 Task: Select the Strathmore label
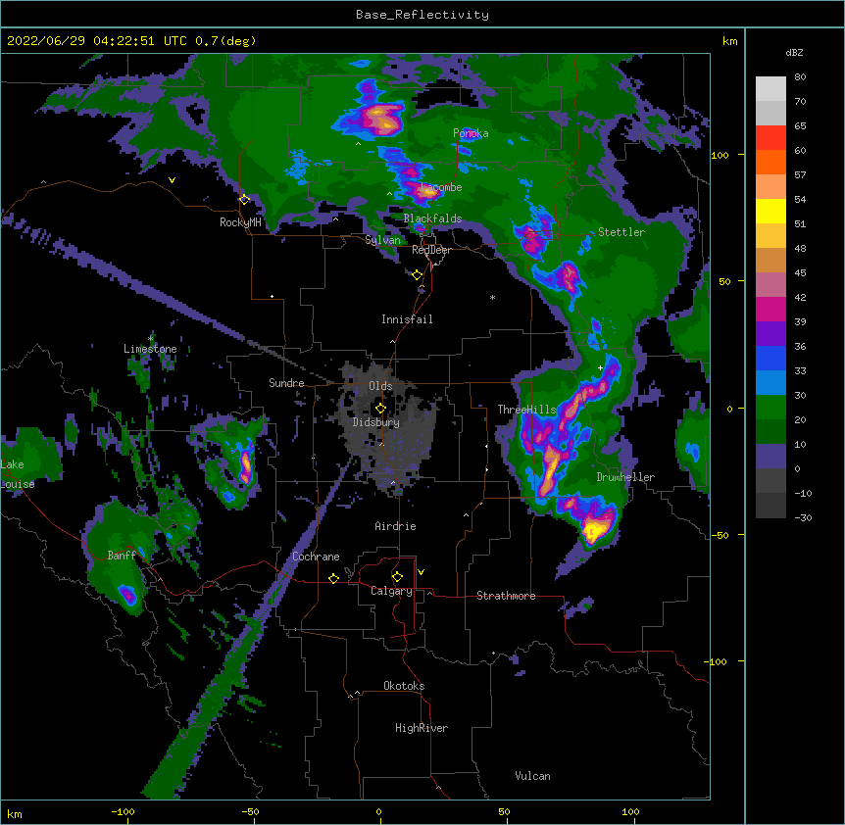(506, 596)
